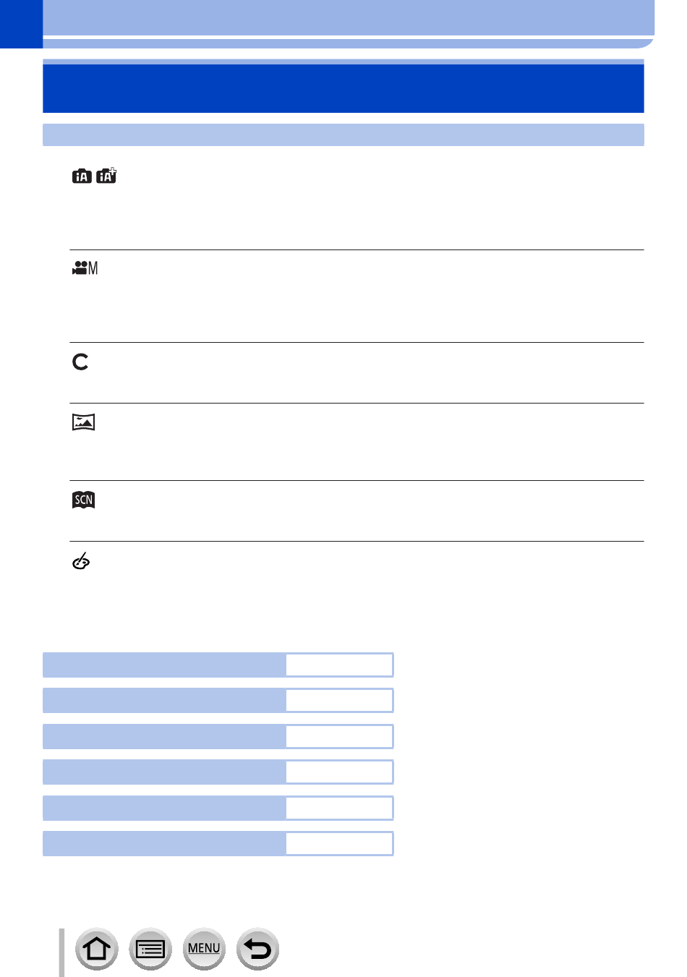Click the white page box of fifth row
The width and height of the screenshot is (687, 977).
(338, 808)
